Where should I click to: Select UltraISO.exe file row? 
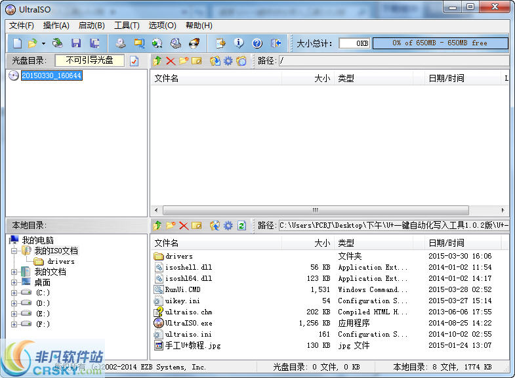coord(329,323)
